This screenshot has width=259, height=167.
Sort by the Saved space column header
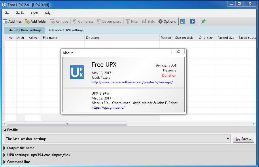(246, 38)
